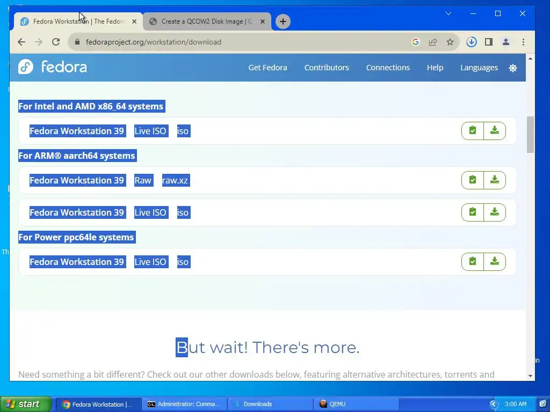
Task: Toggle the Chrome side panel icon
Action: [x=489, y=42]
